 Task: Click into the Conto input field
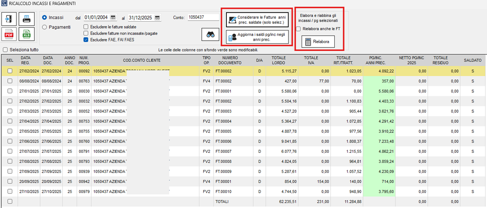(203, 17)
